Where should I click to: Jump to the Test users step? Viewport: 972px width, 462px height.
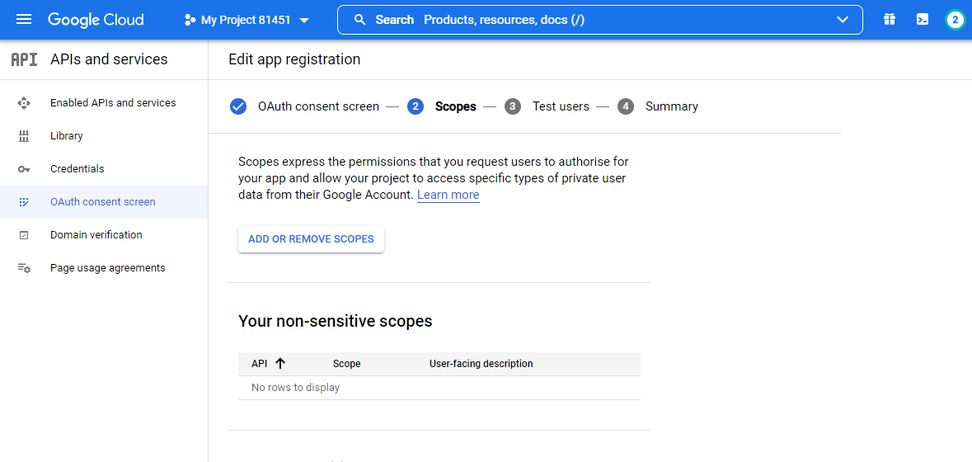point(561,106)
